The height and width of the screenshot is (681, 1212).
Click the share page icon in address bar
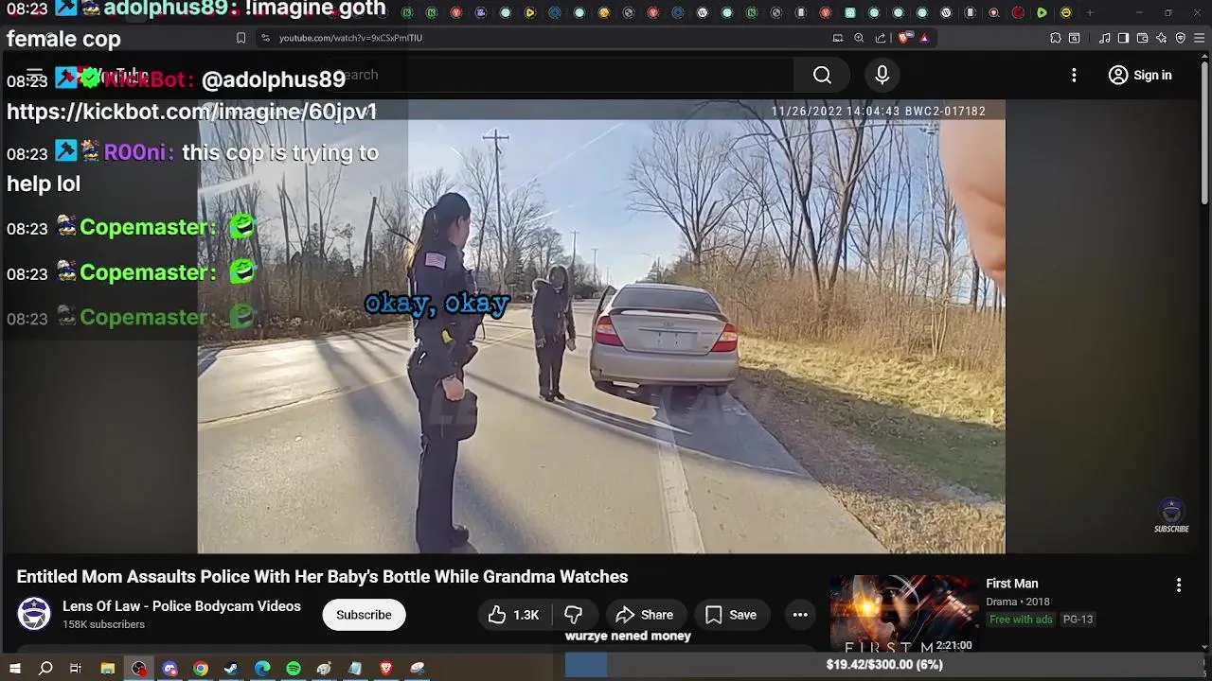881,38
